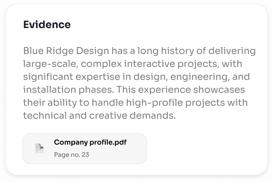
Task: Click the word 'engineering' in the evidence text
Action: click(x=200, y=77)
